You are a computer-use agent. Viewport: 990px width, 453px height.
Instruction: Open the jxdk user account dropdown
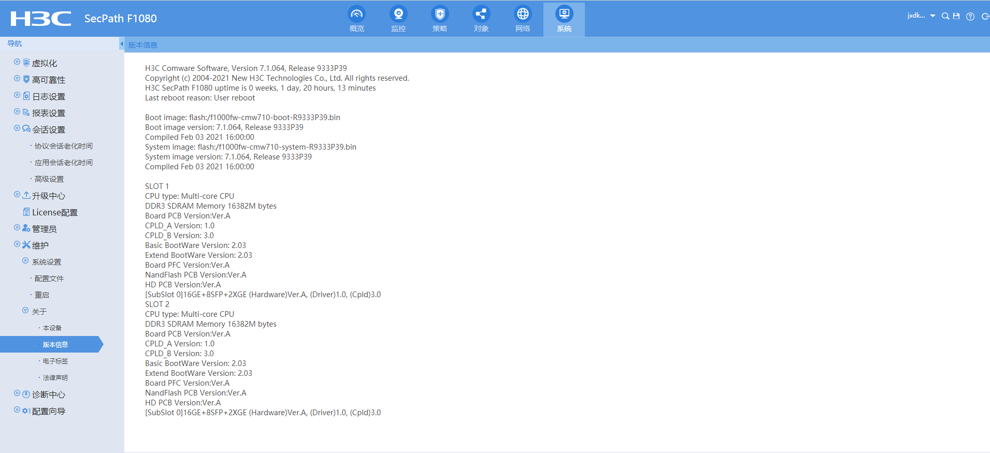click(921, 16)
